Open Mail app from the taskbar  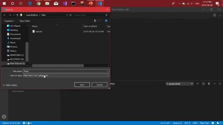coord(56,3)
